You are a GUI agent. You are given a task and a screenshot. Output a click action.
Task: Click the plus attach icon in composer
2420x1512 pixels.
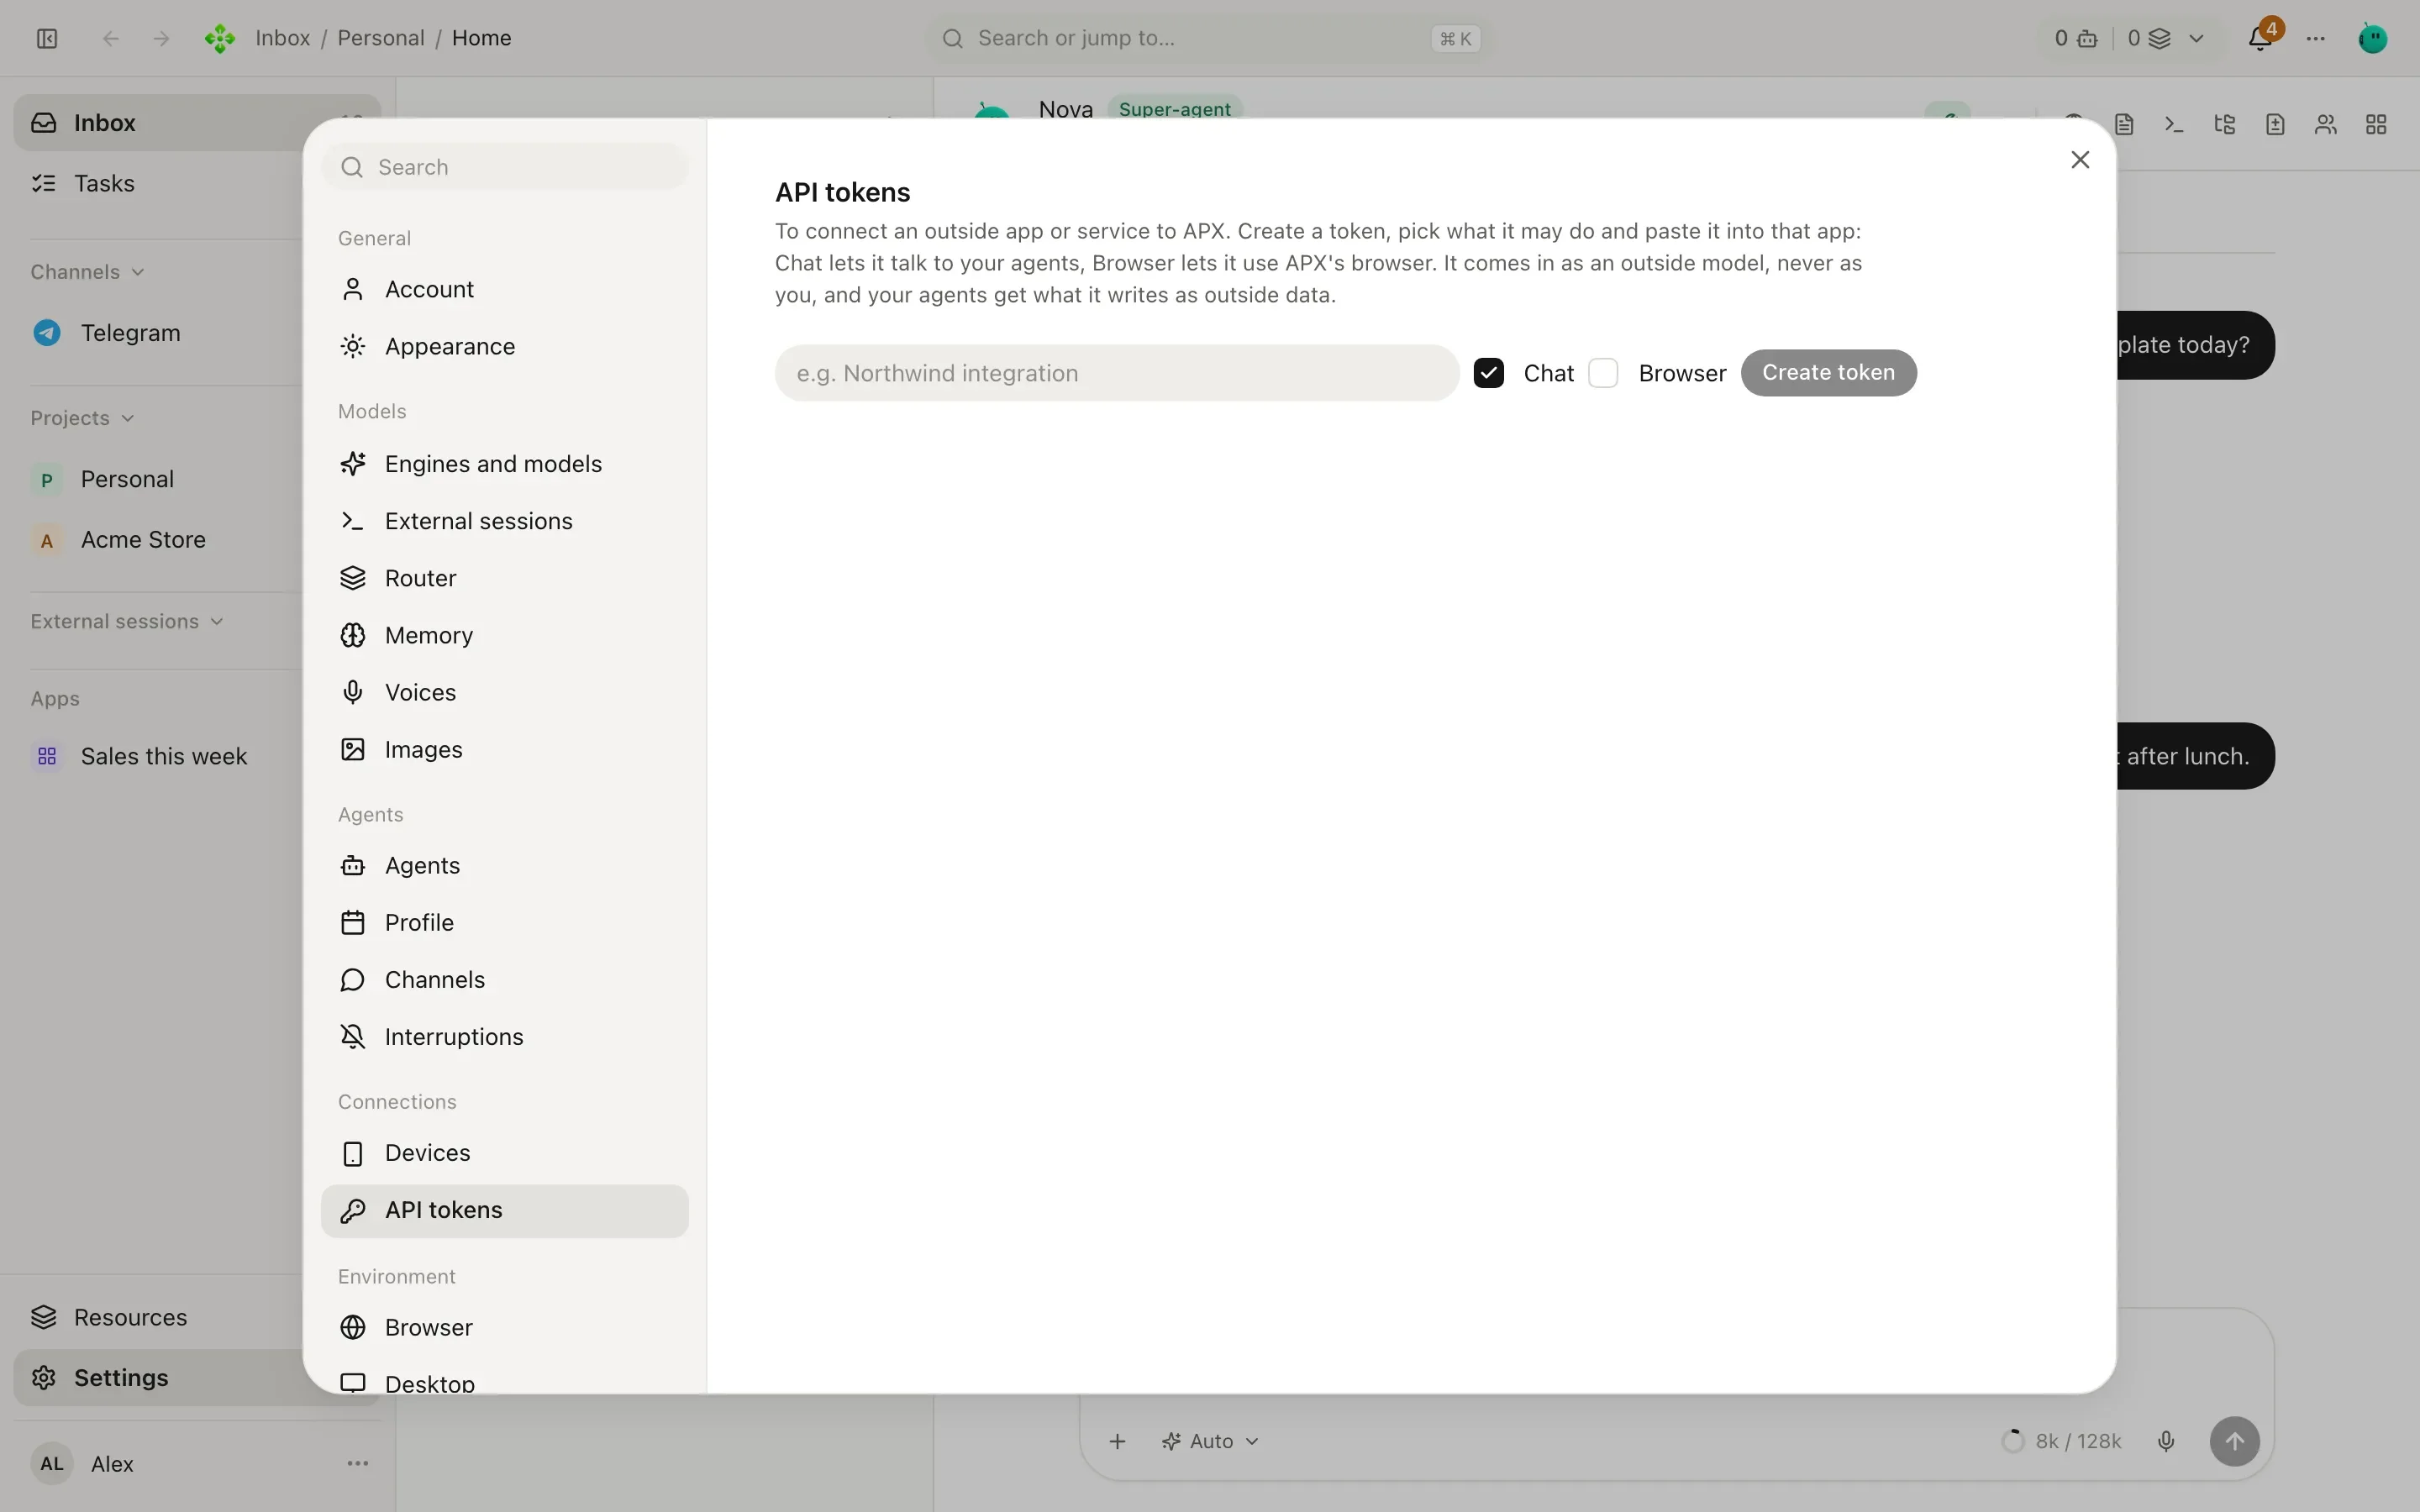coord(1118,1441)
